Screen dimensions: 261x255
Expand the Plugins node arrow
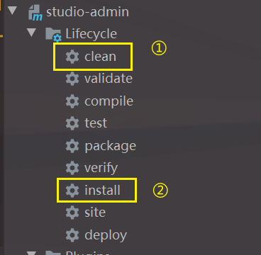(x=32, y=253)
